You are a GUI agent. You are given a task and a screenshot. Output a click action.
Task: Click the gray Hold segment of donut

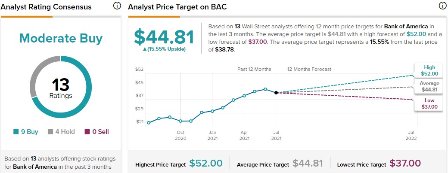click(34, 77)
